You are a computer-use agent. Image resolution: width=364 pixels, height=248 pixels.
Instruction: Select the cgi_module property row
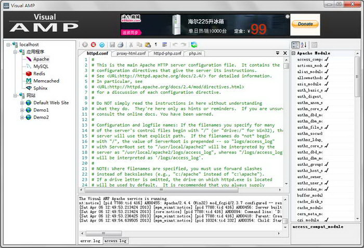tap(323, 220)
